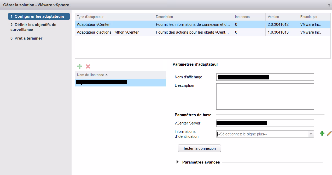Open step Définir les objectifs de surveillance
Viewport: 332px width, 175px height.
pyautogui.click(x=33, y=27)
